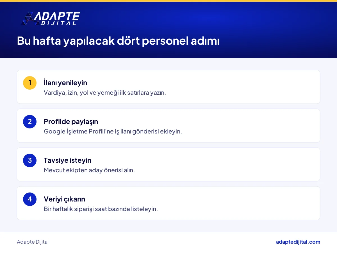Screen dimensions: 337x256
Task: Click 'Mevcut ekipten aday önerisi alın' text
Action: (x=89, y=170)
